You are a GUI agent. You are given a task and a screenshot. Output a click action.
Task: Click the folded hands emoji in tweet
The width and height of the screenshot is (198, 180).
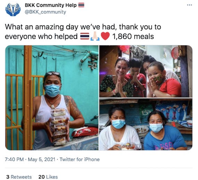pyautogui.click(x=95, y=36)
